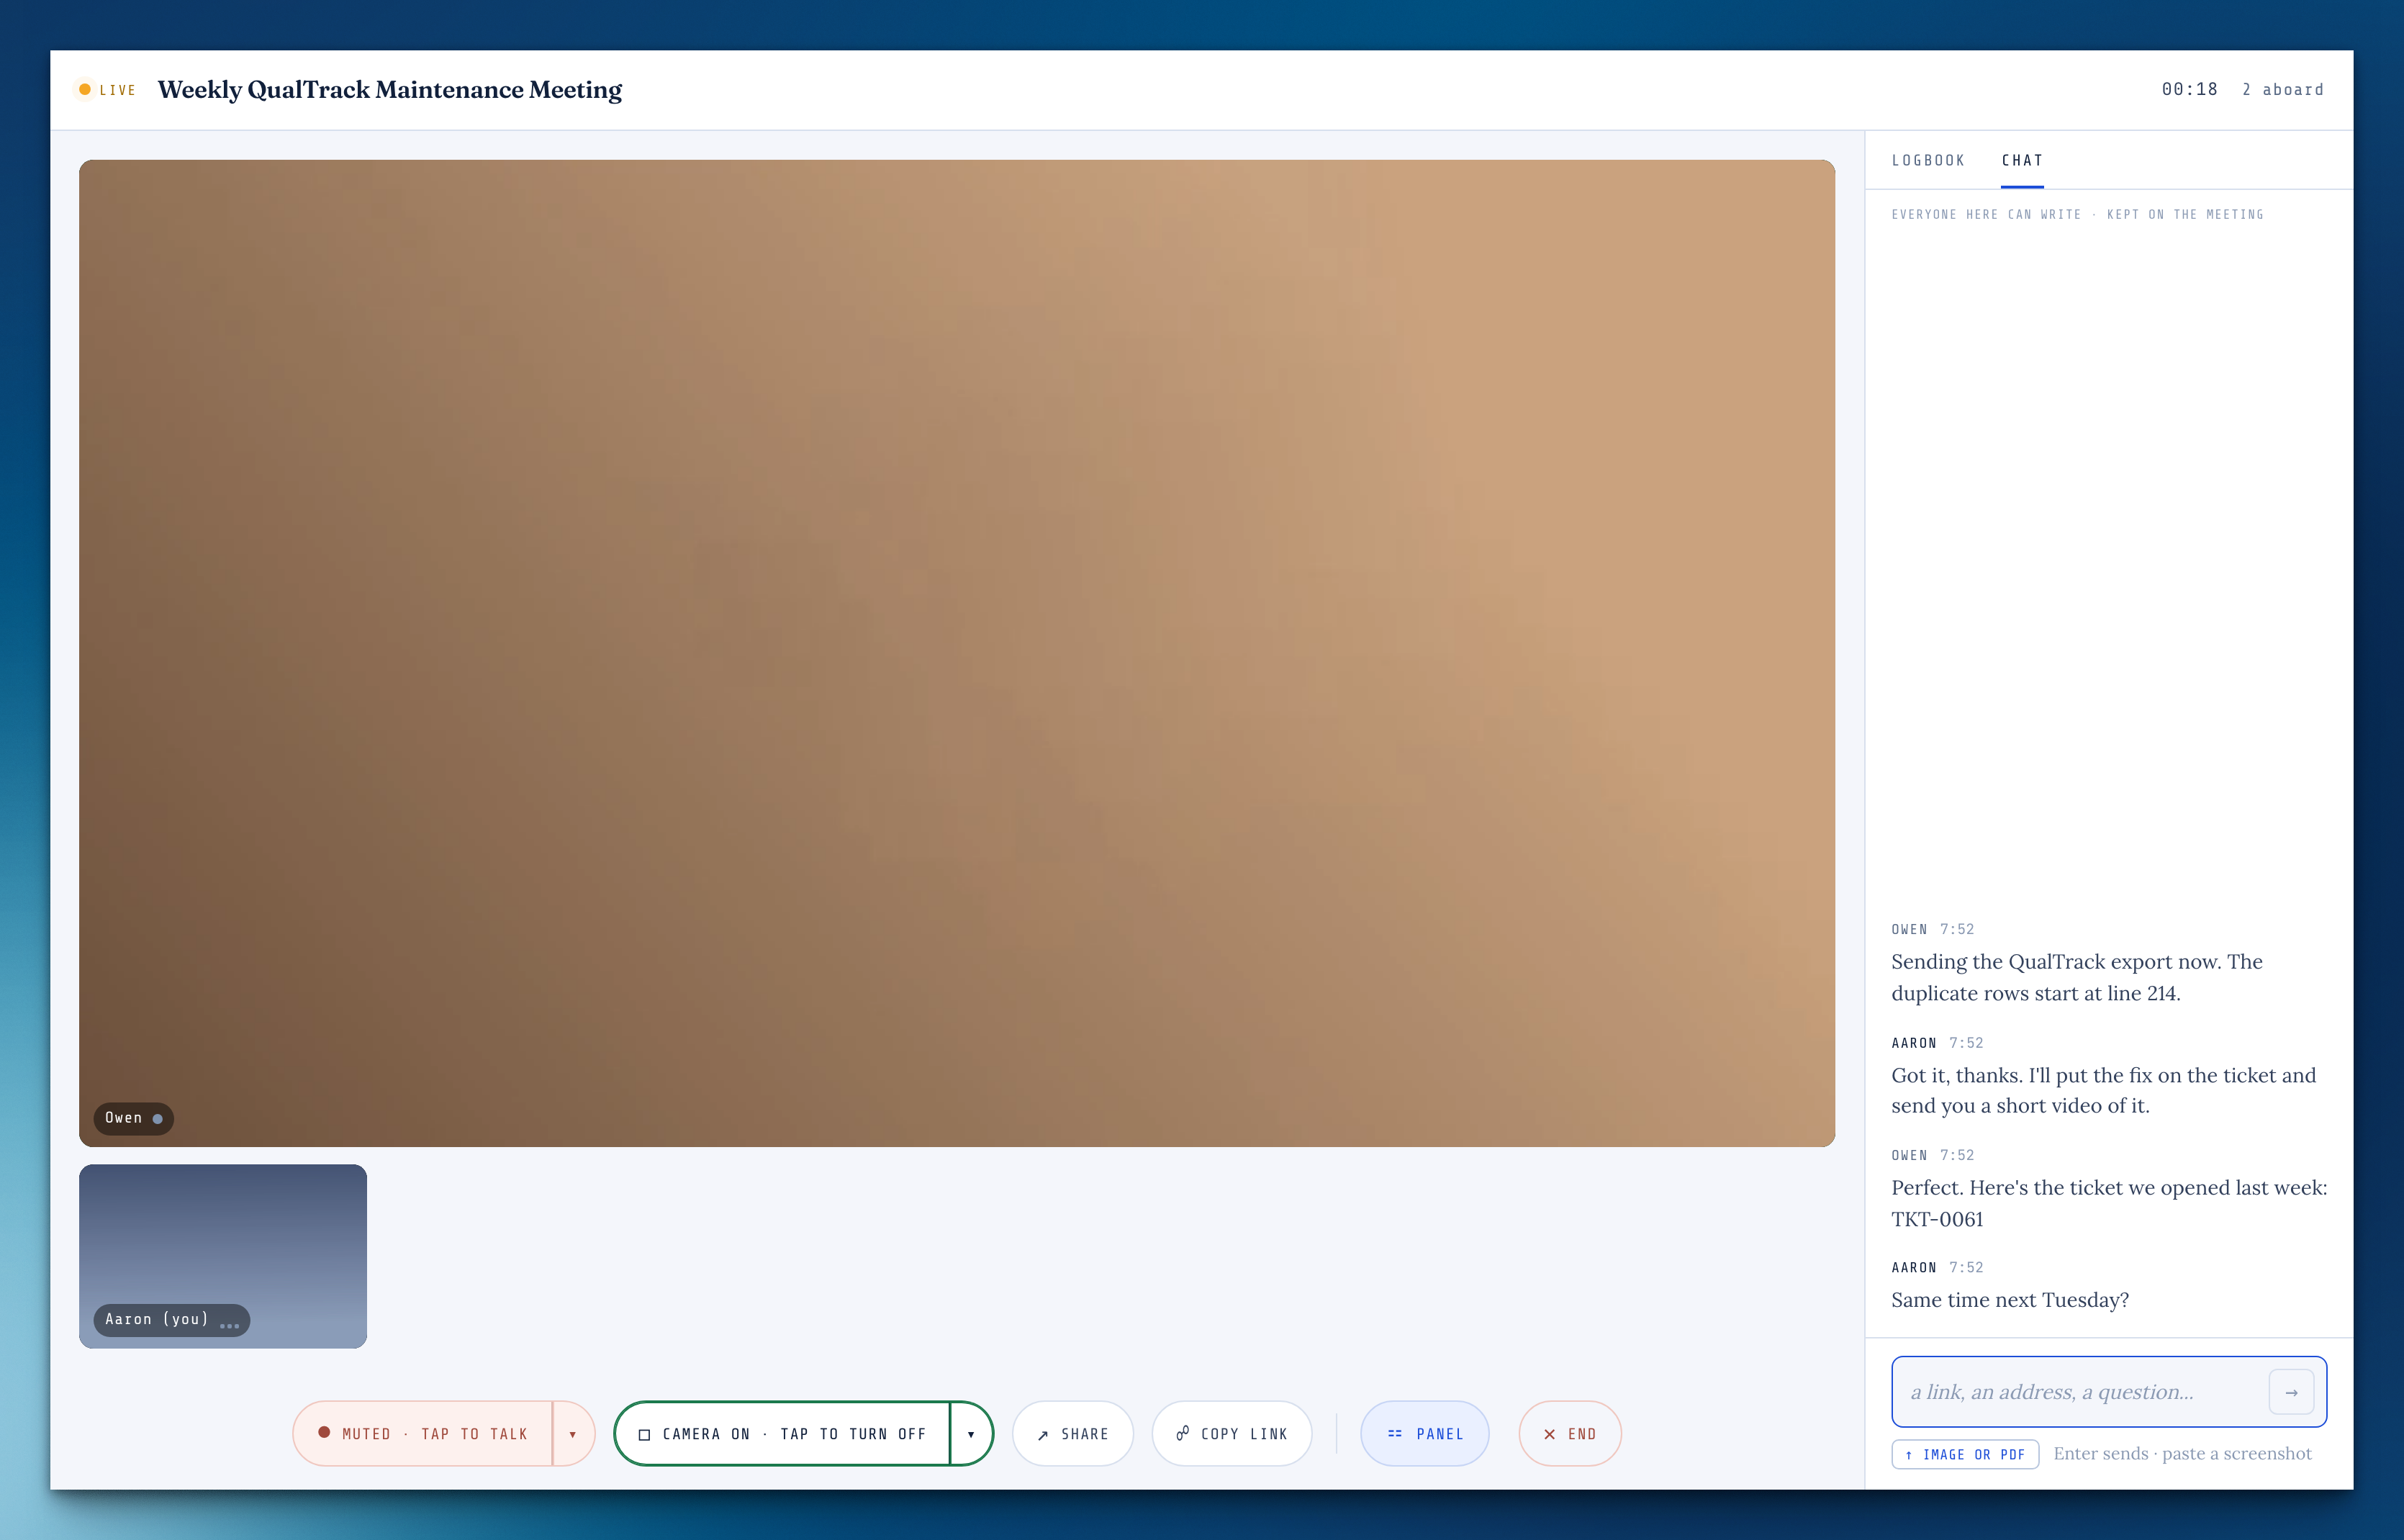
Task: Click the Weekly QualTrack Maintenance Meeting title
Action: (390, 90)
